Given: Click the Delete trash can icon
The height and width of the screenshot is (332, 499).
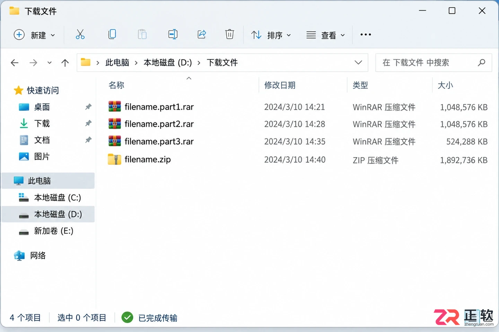Looking at the screenshot, I should pyautogui.click(x=229, y=34).
